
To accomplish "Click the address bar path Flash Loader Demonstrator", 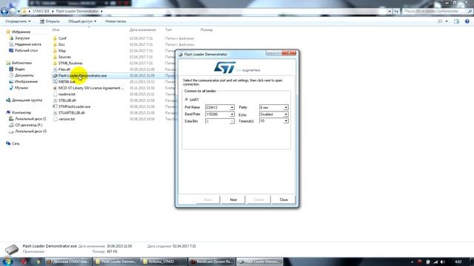I will pos(77,12).
